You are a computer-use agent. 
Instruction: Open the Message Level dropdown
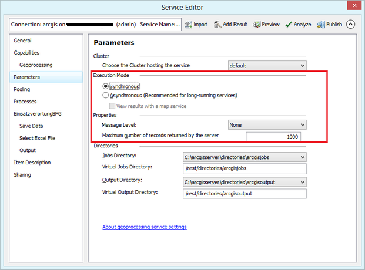pos(267,125)
